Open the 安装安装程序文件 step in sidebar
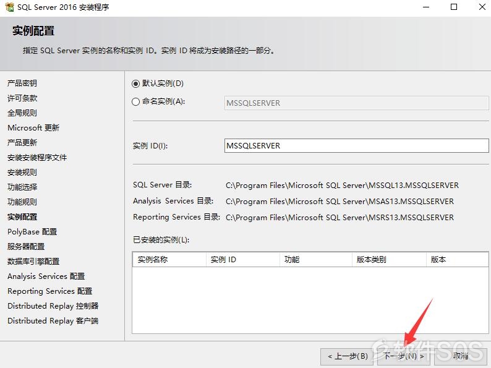 (37, 158)
